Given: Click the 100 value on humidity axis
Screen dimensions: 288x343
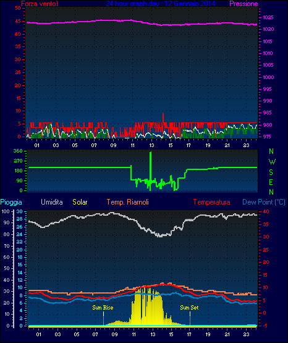Looking at the screenshot, I should pos(5,212).
